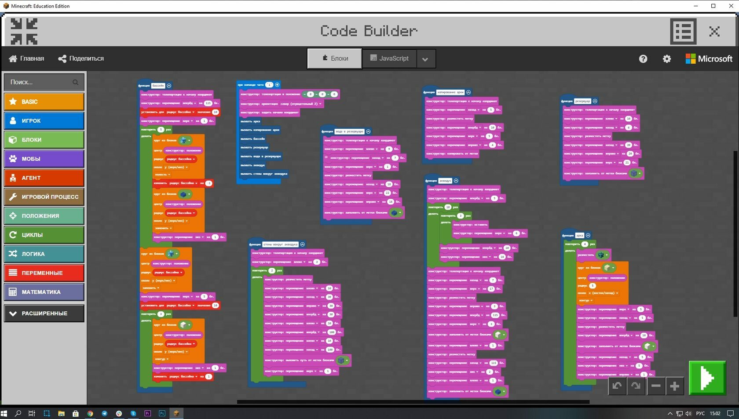
Task: Click the search magnifier icon
Action: pos(75,82)
